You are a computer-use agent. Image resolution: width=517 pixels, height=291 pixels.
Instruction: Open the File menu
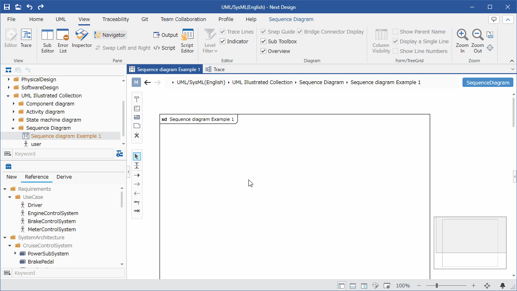coord(11,19)
